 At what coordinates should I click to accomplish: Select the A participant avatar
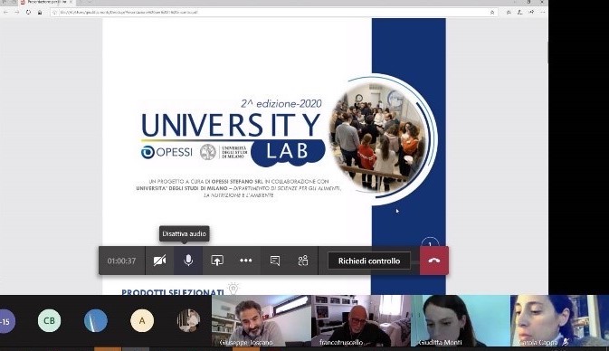tap(142, 321)
